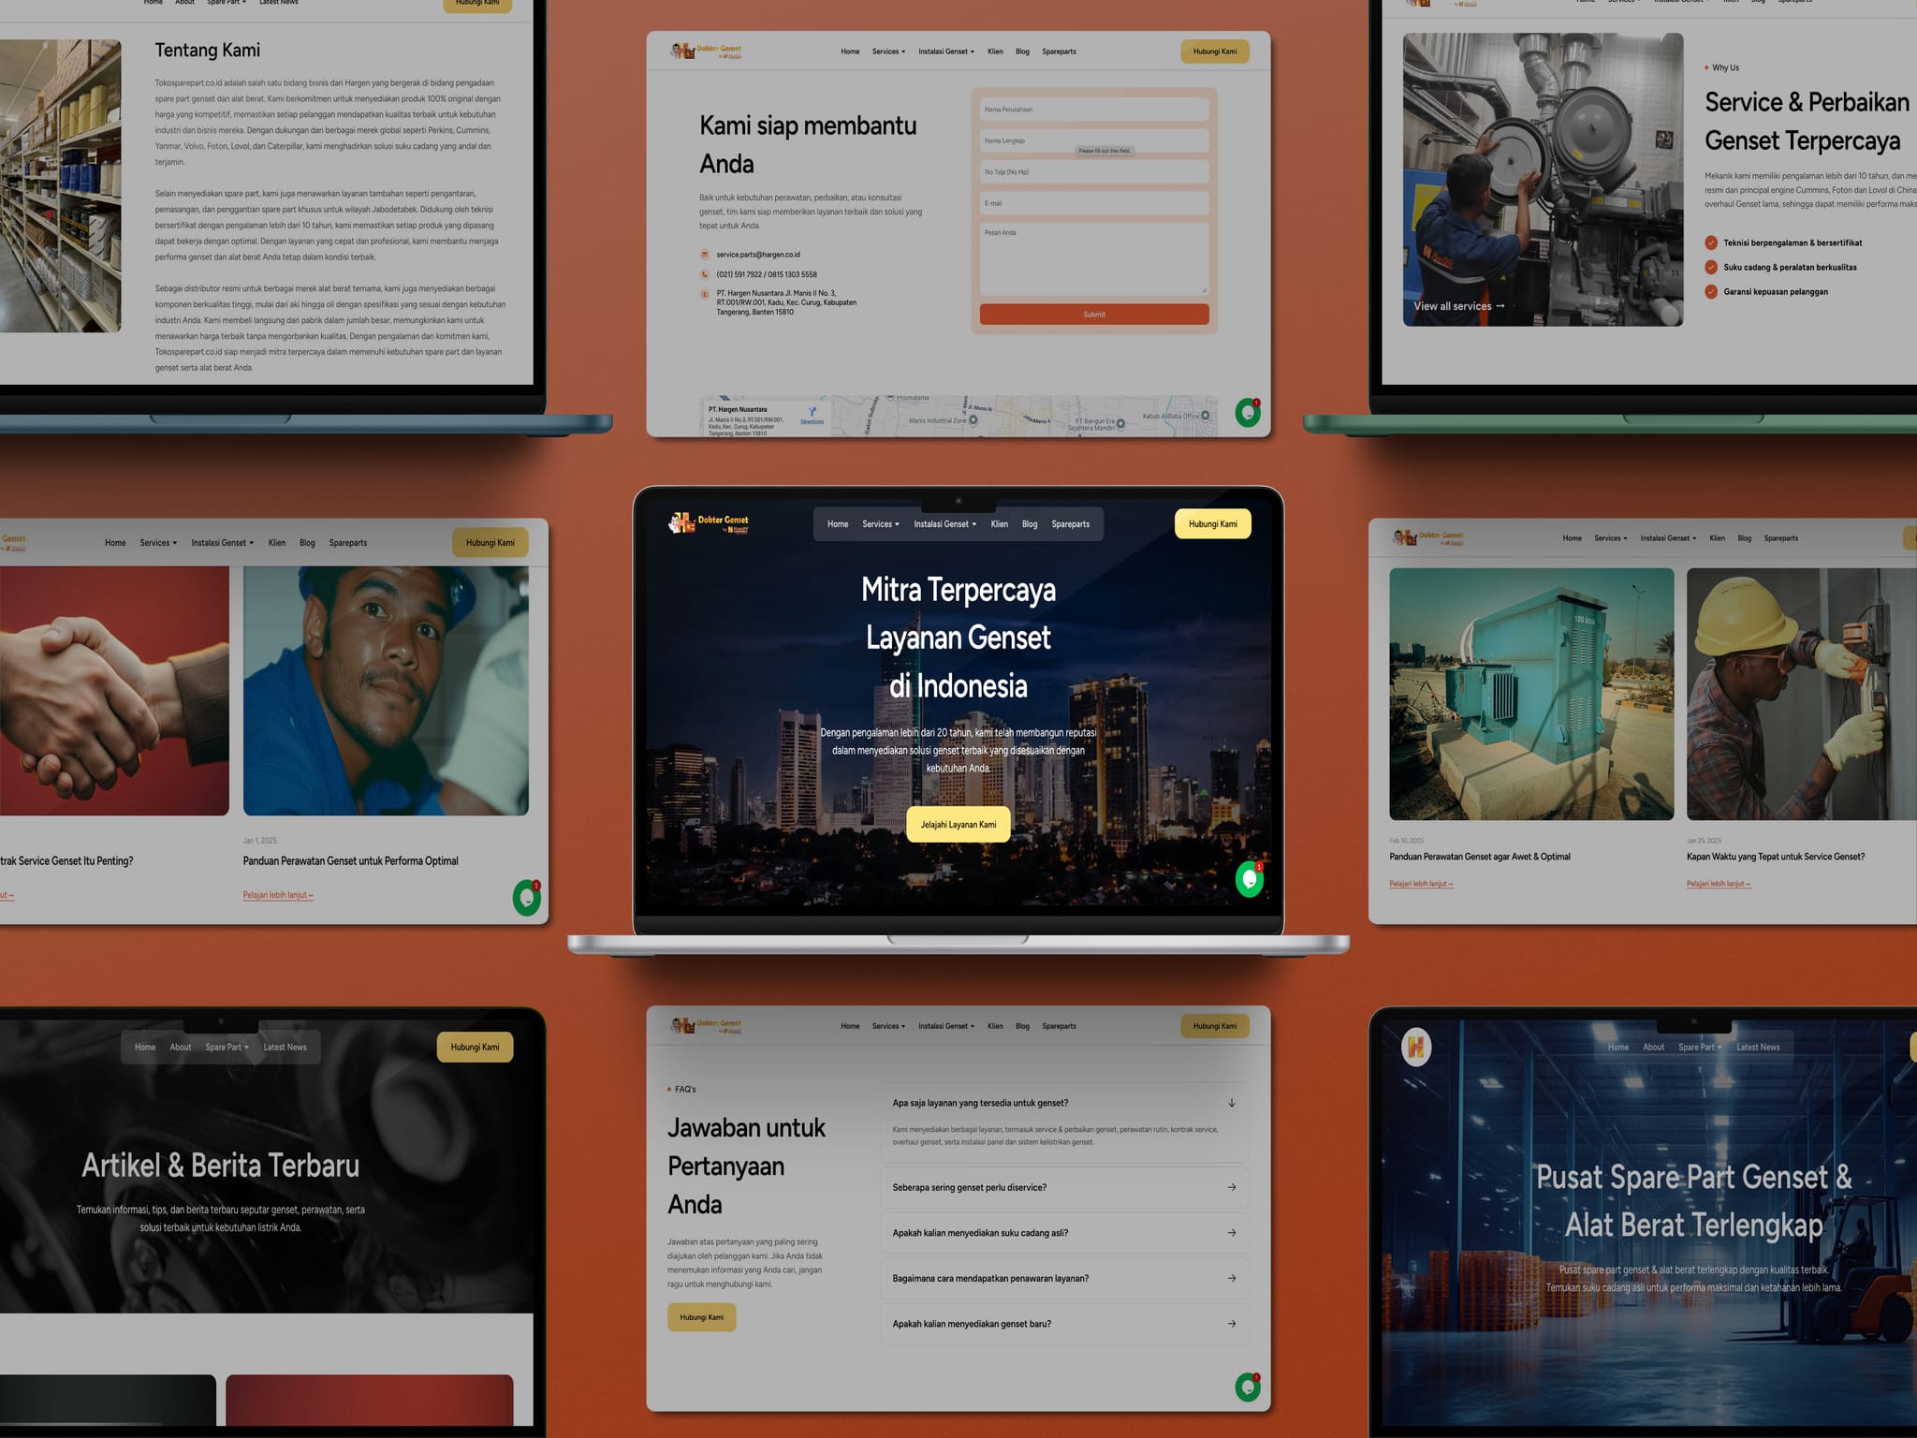The width and height of the screenshot is (1917, 1438).
Task: Expand FAQ "Seberapa sering genset perlu diservice?"
Action: (1064, 1187)
